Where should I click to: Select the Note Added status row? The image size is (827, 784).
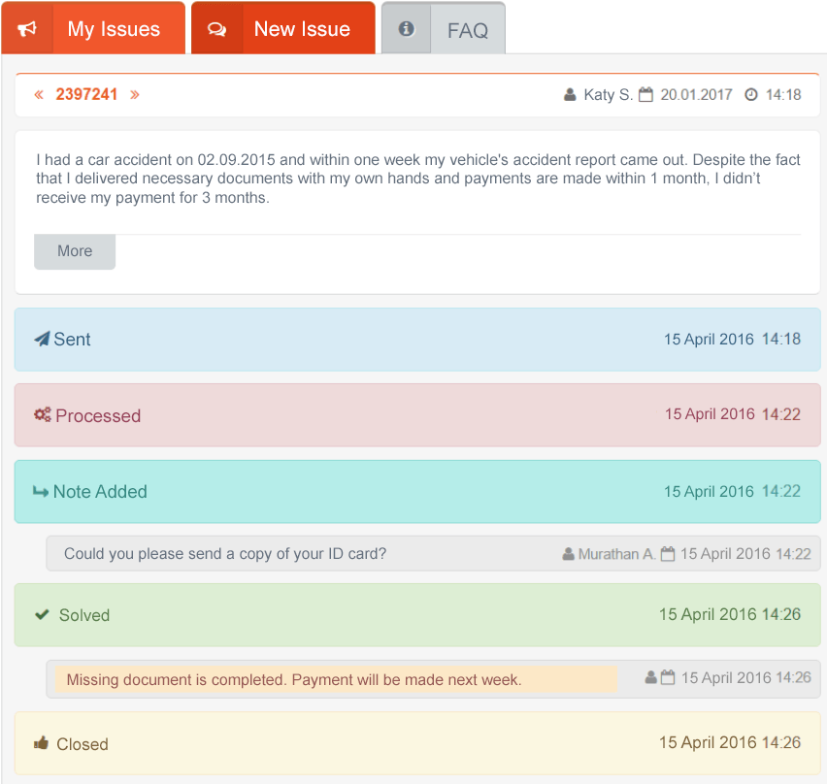417,491
